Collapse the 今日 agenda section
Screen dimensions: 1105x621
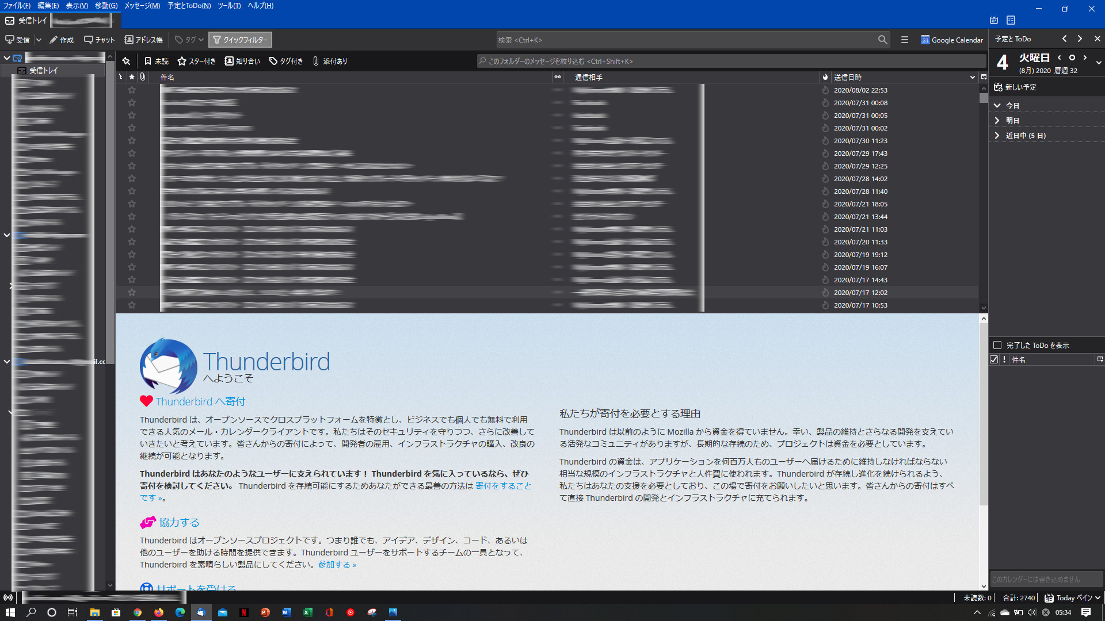[x=997, y=106]
